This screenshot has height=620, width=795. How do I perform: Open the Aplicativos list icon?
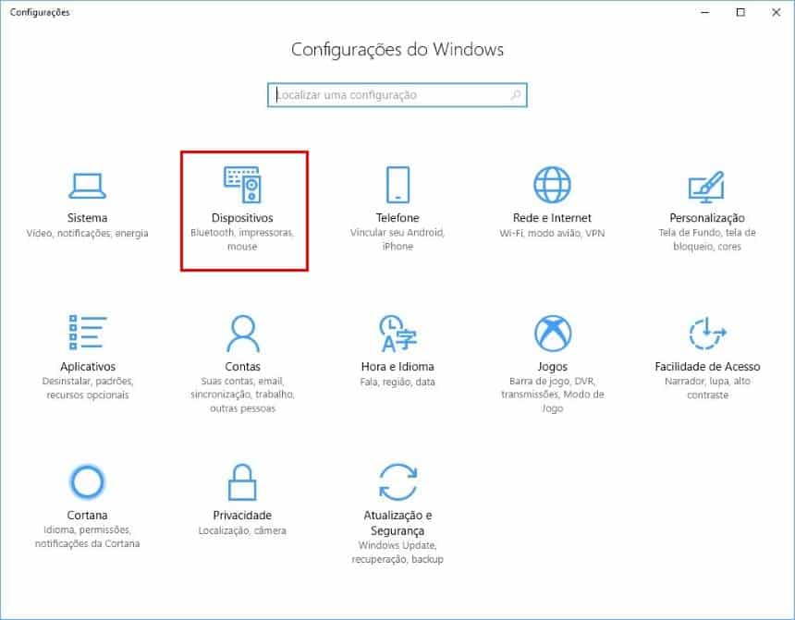[87, 333]
